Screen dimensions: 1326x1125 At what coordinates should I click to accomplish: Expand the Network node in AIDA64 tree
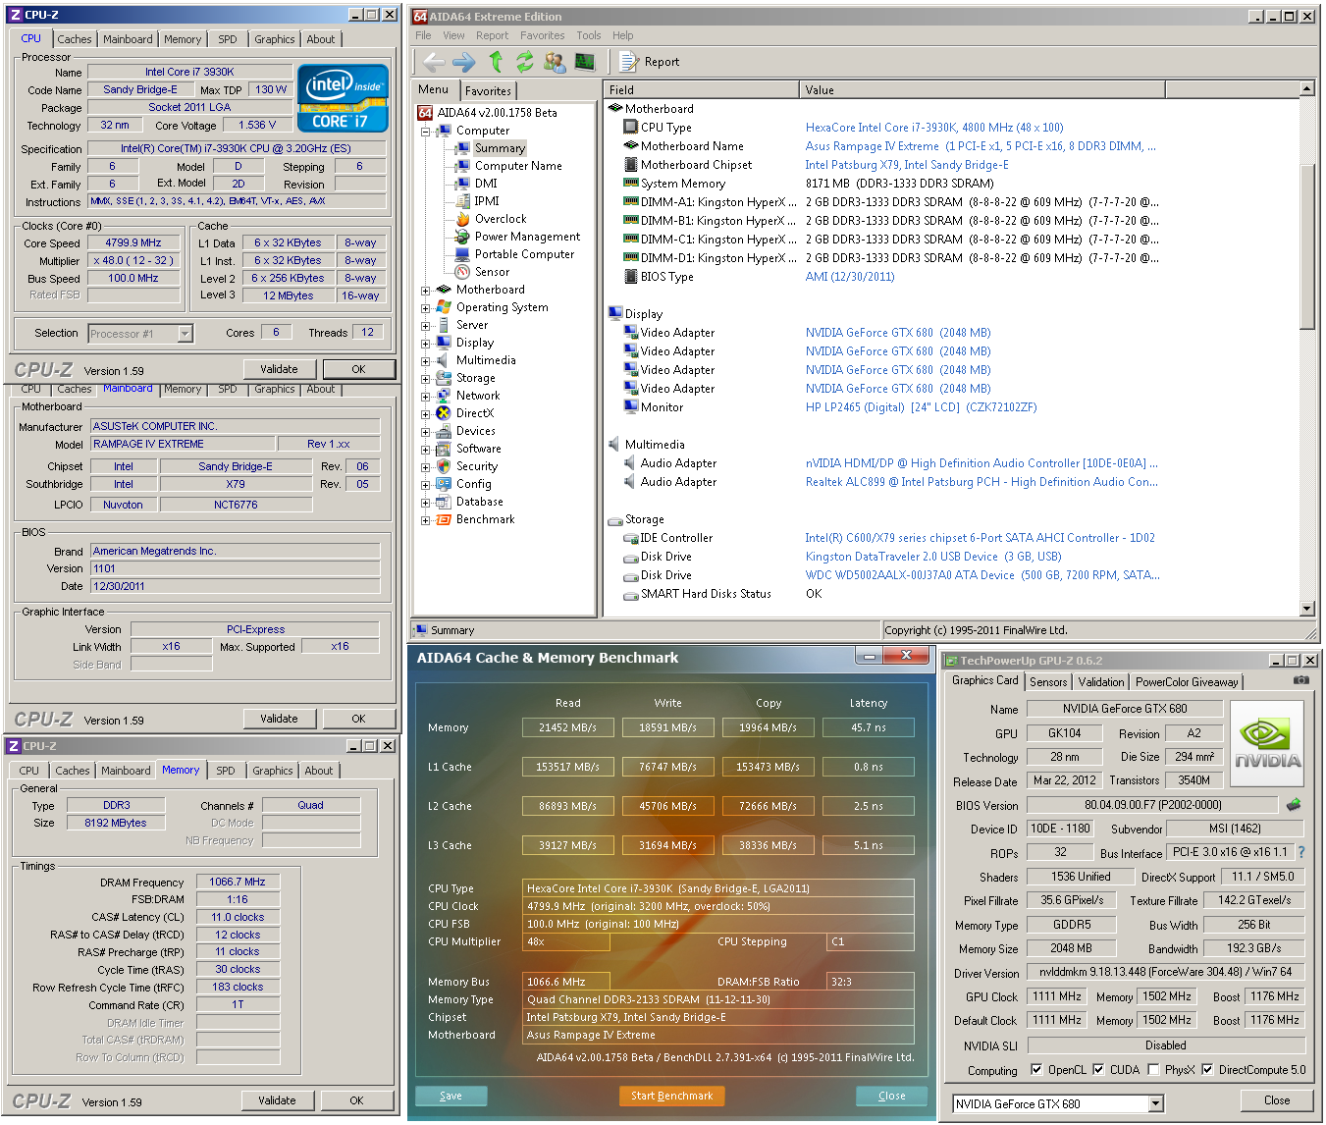(x=426, y=396)
